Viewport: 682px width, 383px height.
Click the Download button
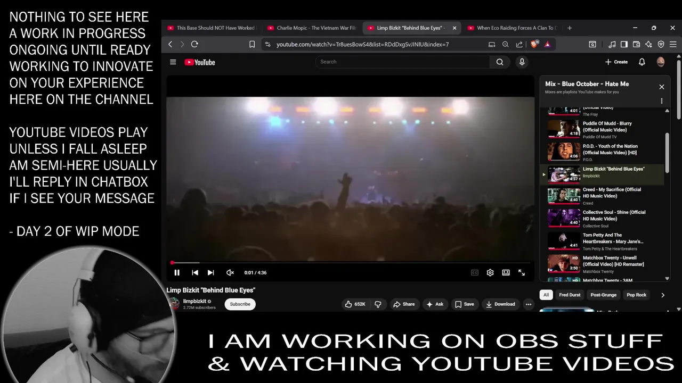click(x=500, y=304)
